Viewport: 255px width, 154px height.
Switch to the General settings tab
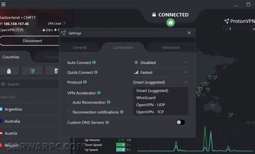[79, 48]
